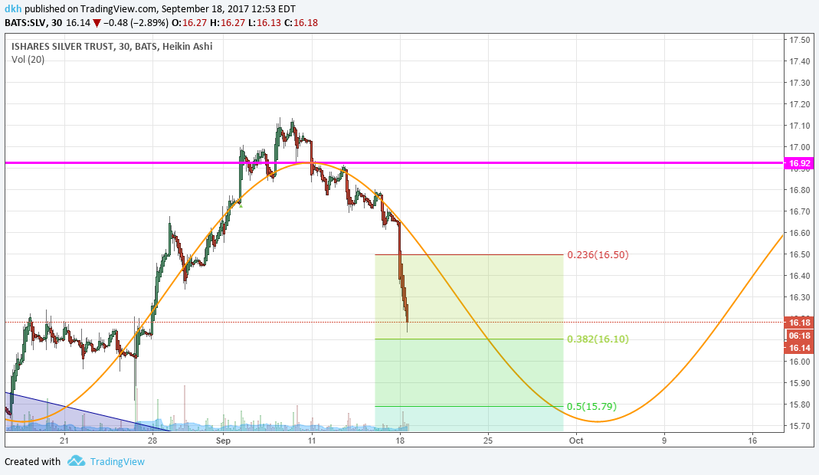Open the TradingView link in footer
This screenshot has width=819, height=475.
[117, 461]
